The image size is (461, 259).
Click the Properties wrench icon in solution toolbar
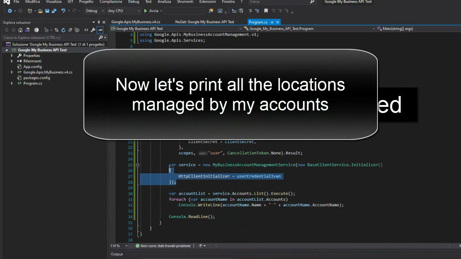pos(93,30)
